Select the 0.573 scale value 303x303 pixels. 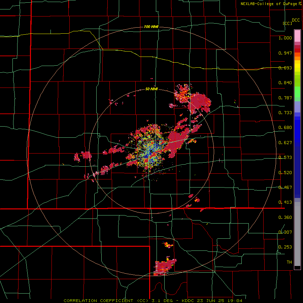click(x=285, y=158)
